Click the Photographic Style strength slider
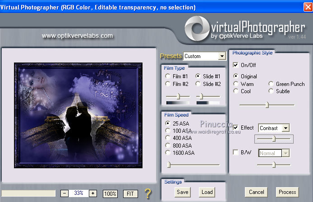313x202 pixels. pyautogui.click(x=267, y=105)
